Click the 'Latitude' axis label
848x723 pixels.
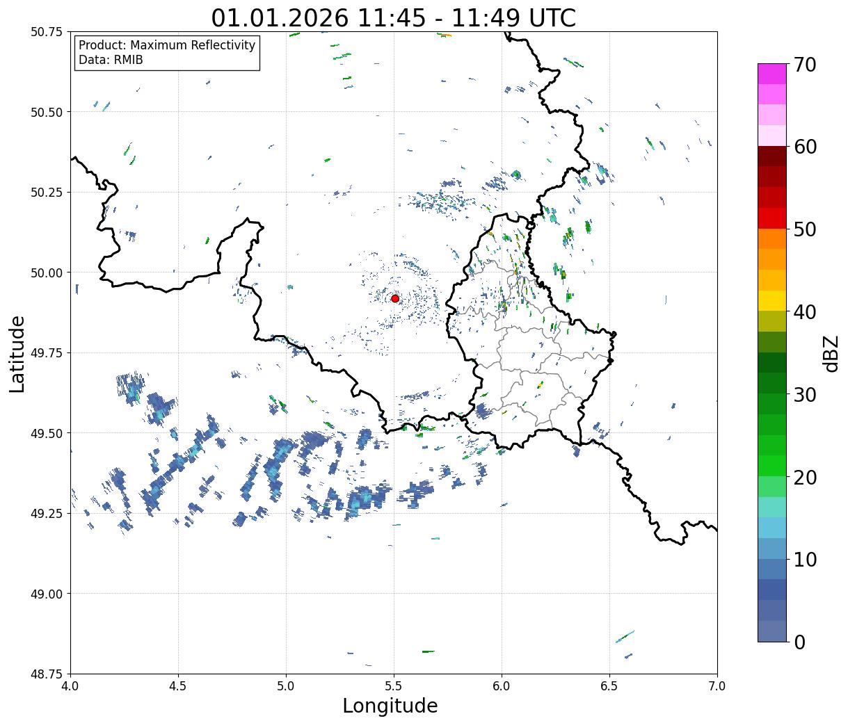(x=17, y=353)
